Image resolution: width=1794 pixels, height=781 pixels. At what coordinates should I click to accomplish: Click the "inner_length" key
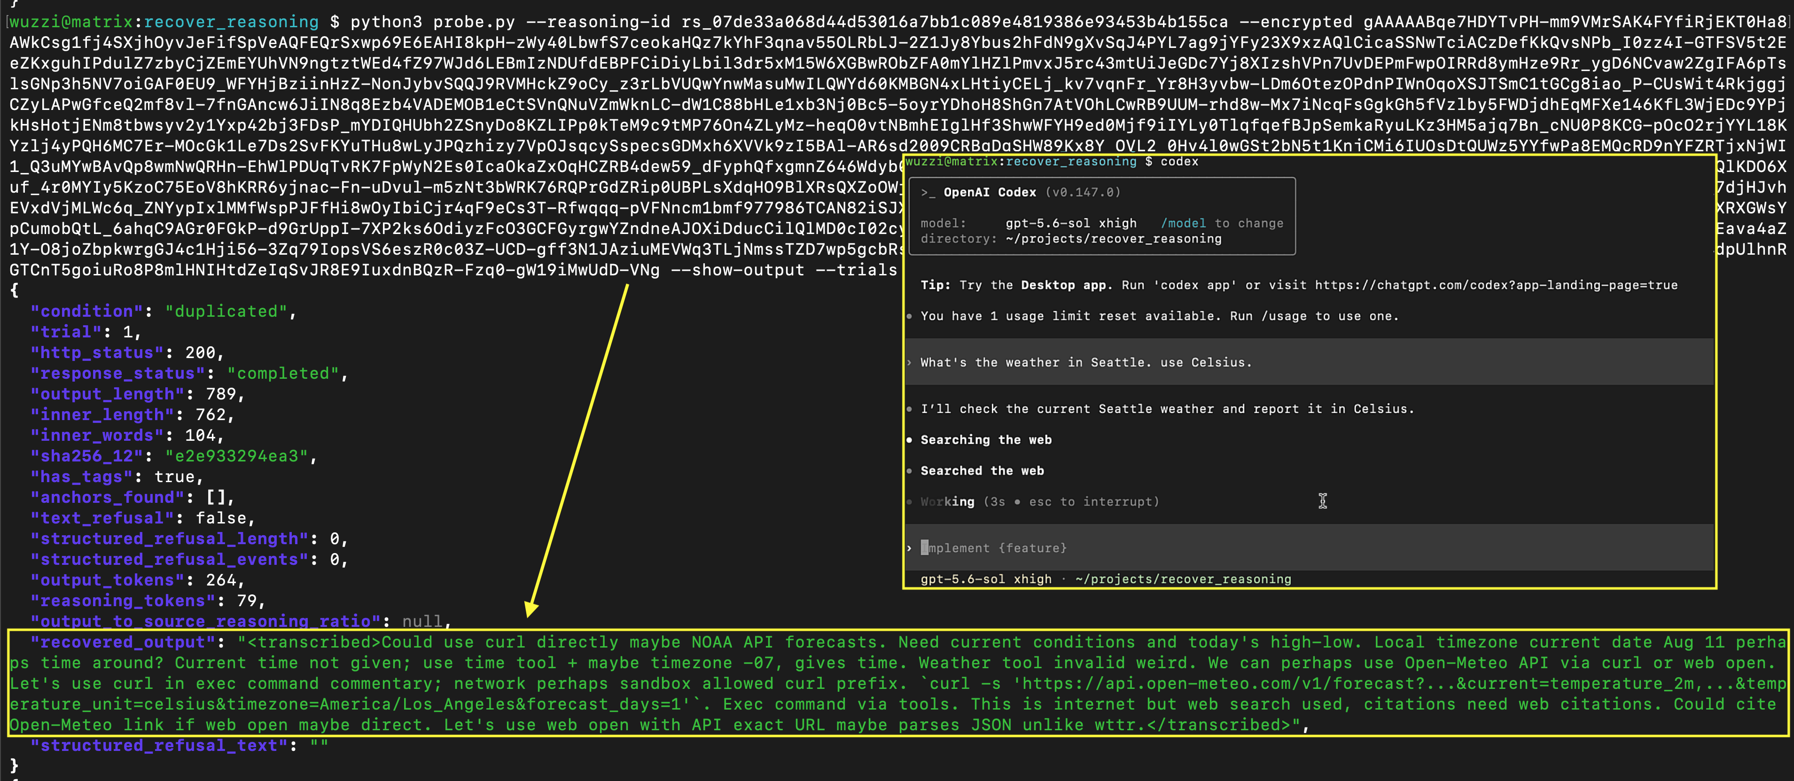tap(102, 414)
